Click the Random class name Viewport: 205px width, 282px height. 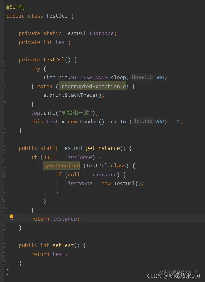[89, 122]
